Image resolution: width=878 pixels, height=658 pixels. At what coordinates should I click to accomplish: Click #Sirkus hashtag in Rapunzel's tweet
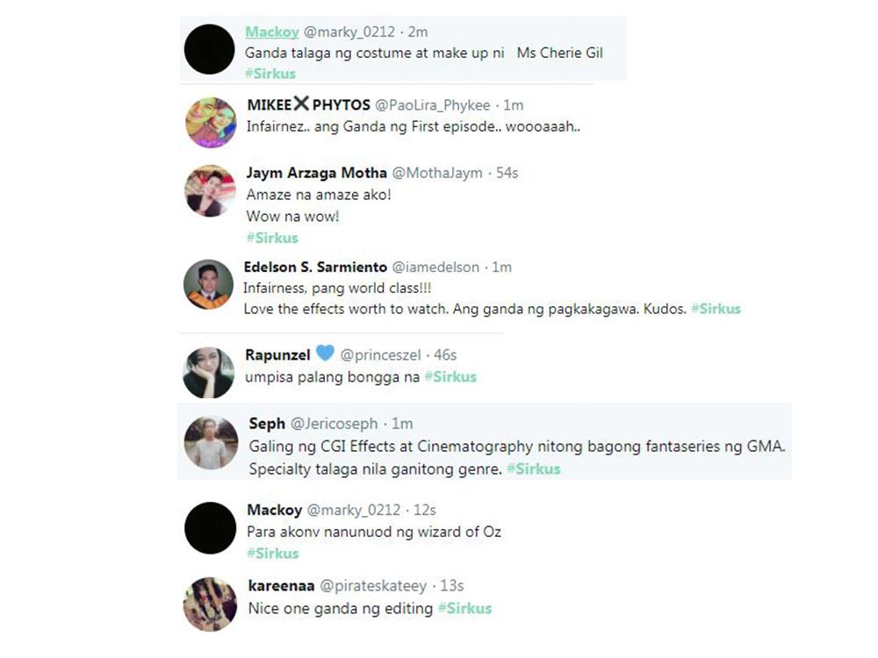[450, 376]
